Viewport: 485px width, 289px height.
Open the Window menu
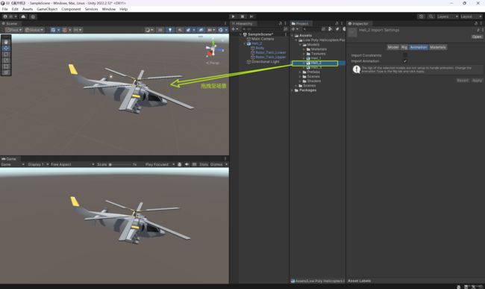pyautogui.click(x=109, y=9)
